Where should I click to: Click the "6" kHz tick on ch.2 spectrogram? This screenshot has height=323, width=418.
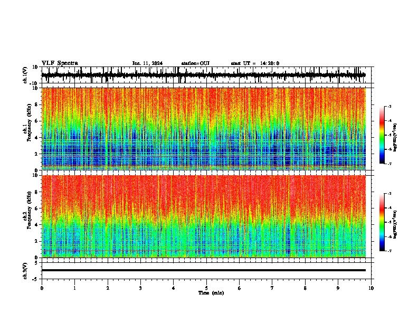(37, 208)
